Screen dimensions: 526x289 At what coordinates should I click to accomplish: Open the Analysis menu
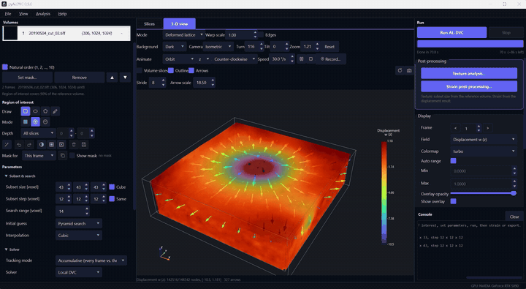[x=43, y=14]
